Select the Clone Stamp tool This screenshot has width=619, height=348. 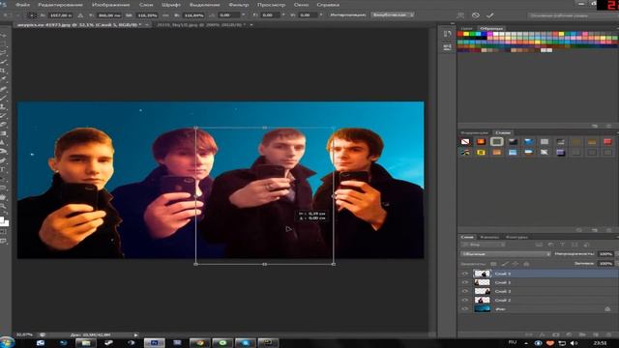[4, 107]
